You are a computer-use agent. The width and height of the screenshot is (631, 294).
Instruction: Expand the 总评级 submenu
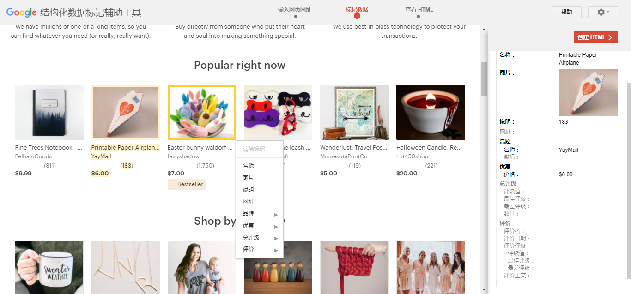coord(260,238)
